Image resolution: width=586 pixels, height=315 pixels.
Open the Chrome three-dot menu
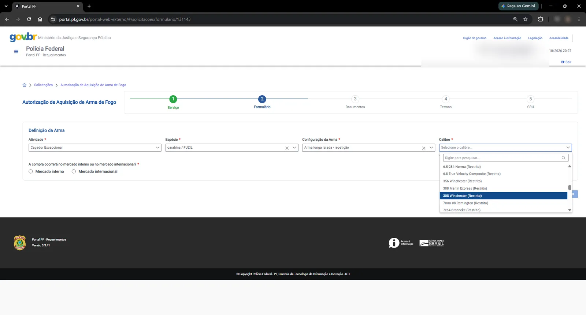579,19
